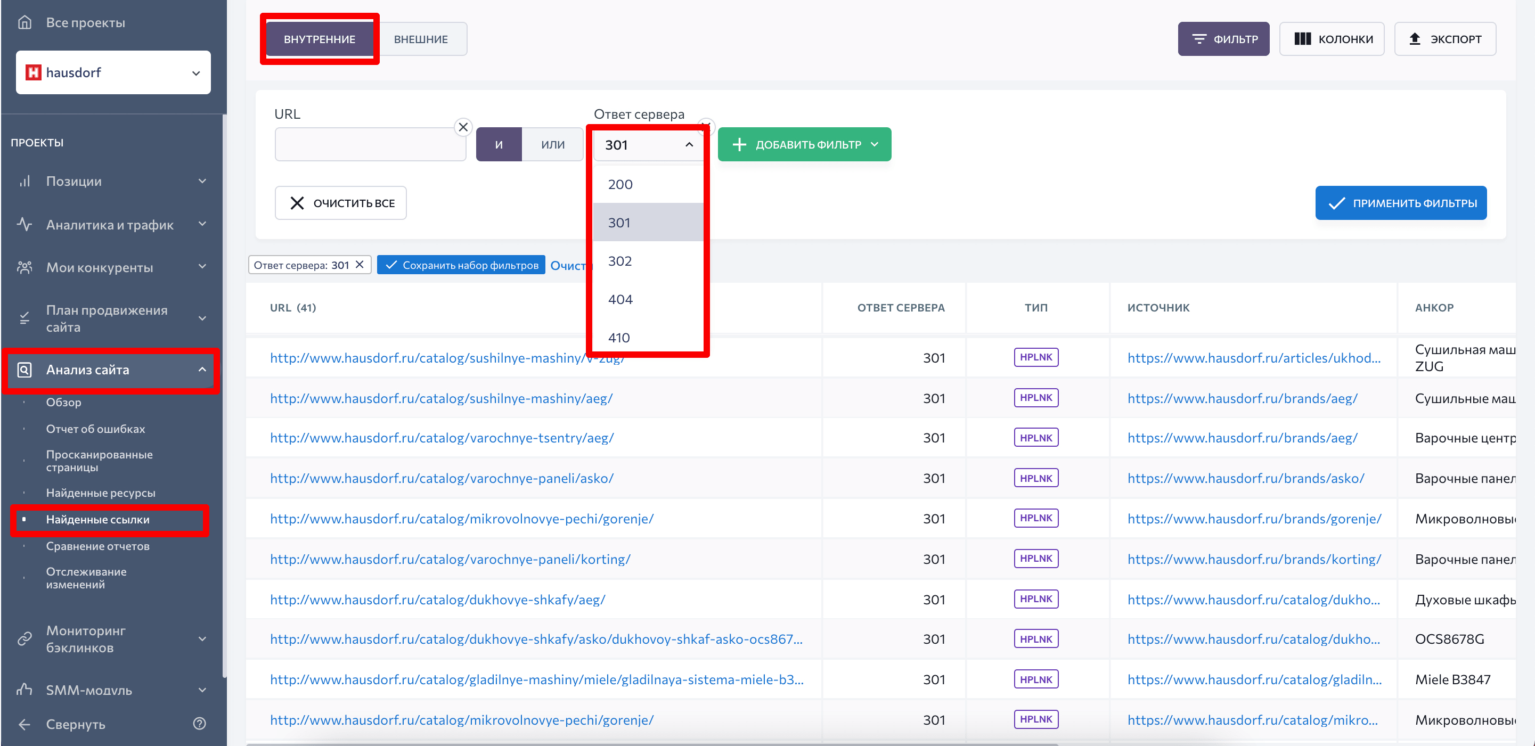Switch to the ВНУТРЕННИЕ tab
The image size is (1535, 746).
coord(320,39)
